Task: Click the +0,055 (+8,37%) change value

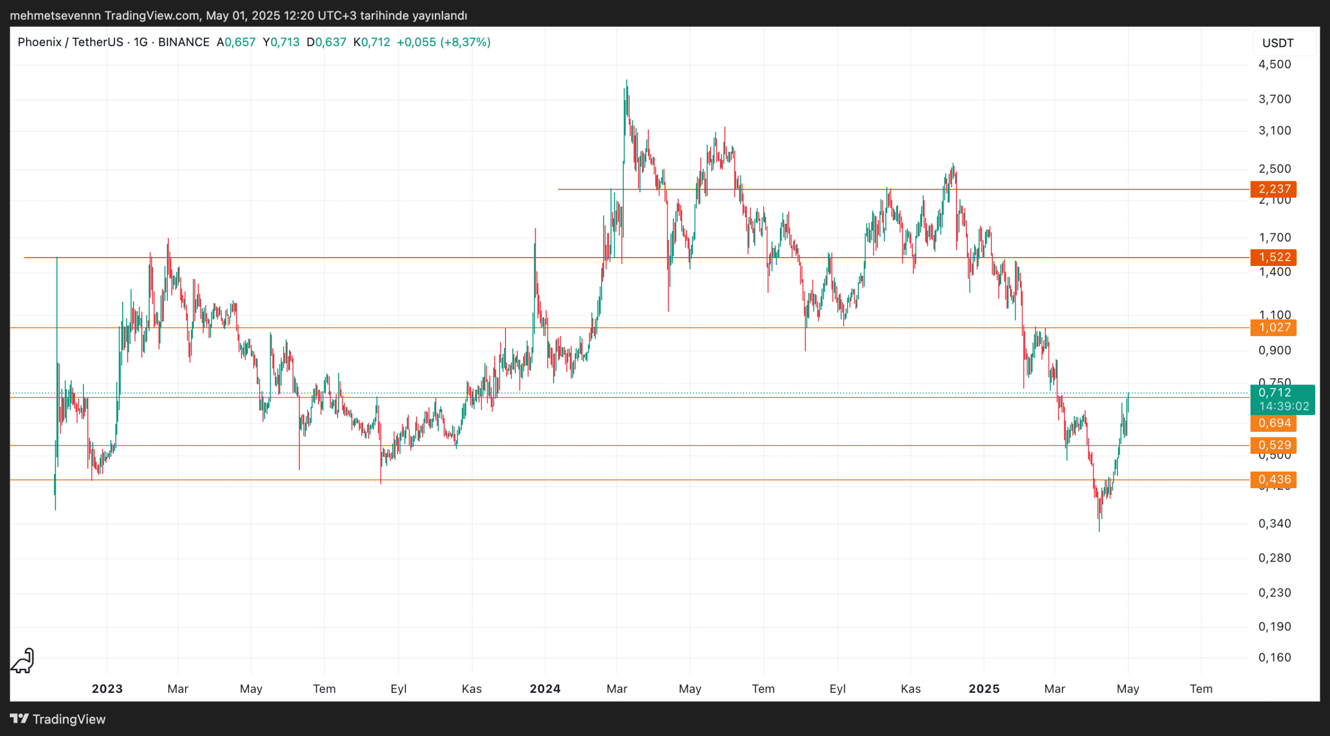Action: click(x=443, y=42)
